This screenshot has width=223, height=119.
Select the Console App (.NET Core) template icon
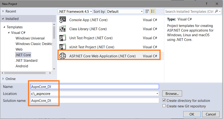(63, 20)
